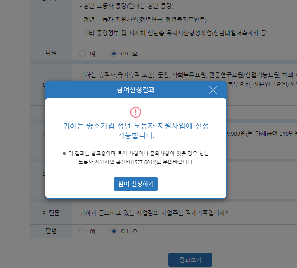This screenshot has height=268, width=297.
Task: Close the 참여신청결과 dialog with X
Action: 213,90
